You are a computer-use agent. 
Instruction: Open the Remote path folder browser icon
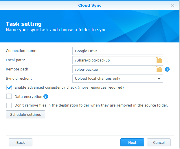point(159,69)
